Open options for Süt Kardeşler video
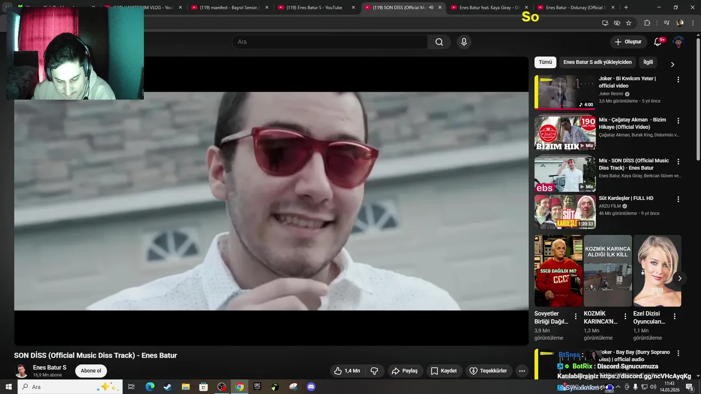This screenshot has height=394, width=701. pyautogui.click(x=678, y=200)
